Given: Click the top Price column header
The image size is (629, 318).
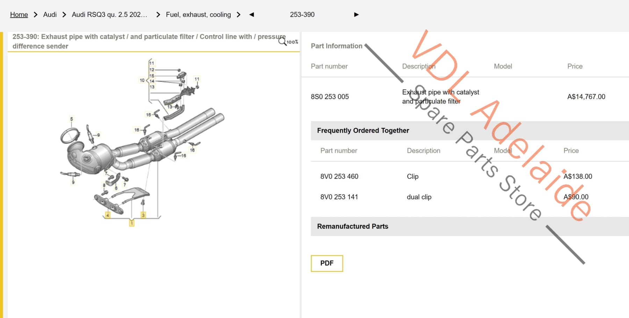Looking at the screenshot, I should click(575, 66).
